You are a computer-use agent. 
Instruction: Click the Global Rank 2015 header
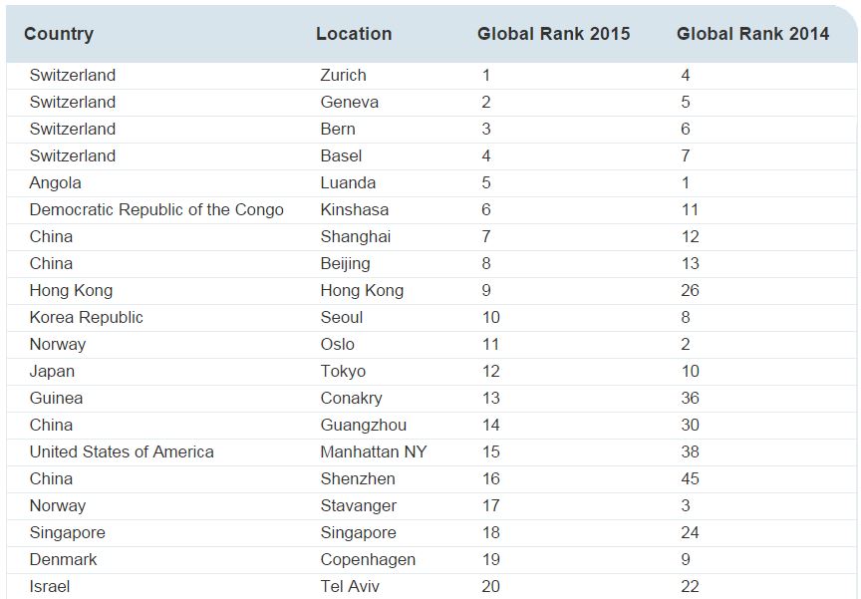(553, 34)
